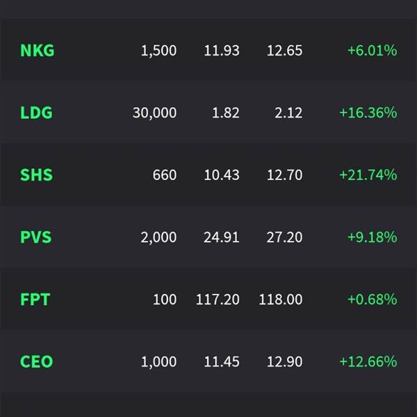Tap PVS gain of +9.18%
417x417 pixels.
click(x=373, y=237)
